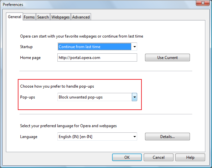Screen dimensions: 212x168
Task: Open the Search tab
Action: click(43, 17)
